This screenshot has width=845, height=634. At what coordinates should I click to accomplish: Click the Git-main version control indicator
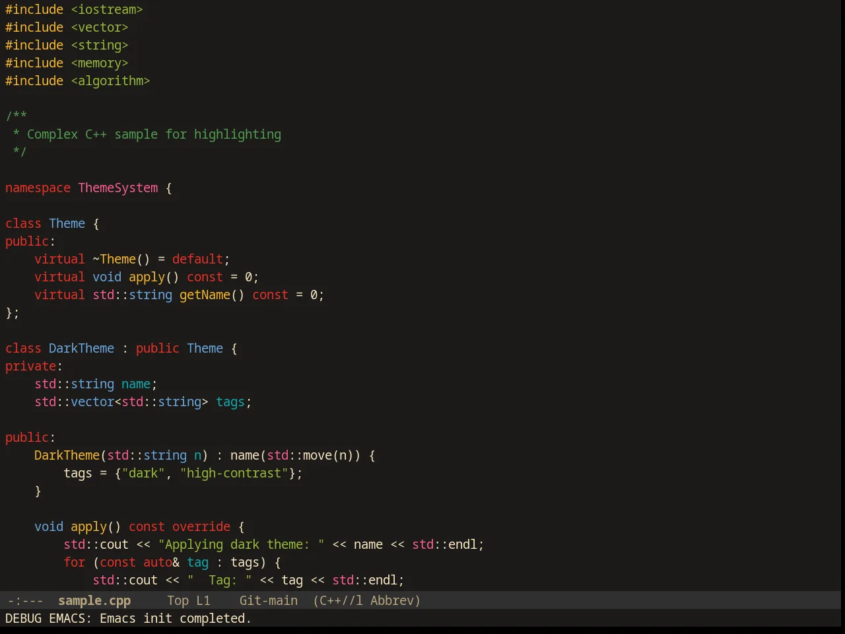coord(269,601)
